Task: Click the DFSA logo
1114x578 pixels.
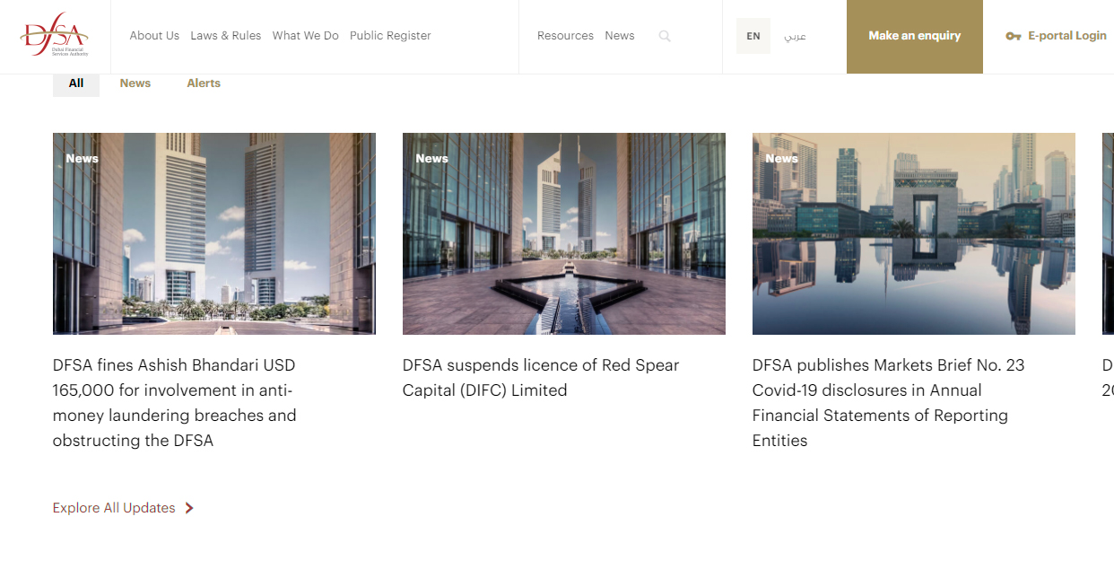Action: (x=55, y=37)
